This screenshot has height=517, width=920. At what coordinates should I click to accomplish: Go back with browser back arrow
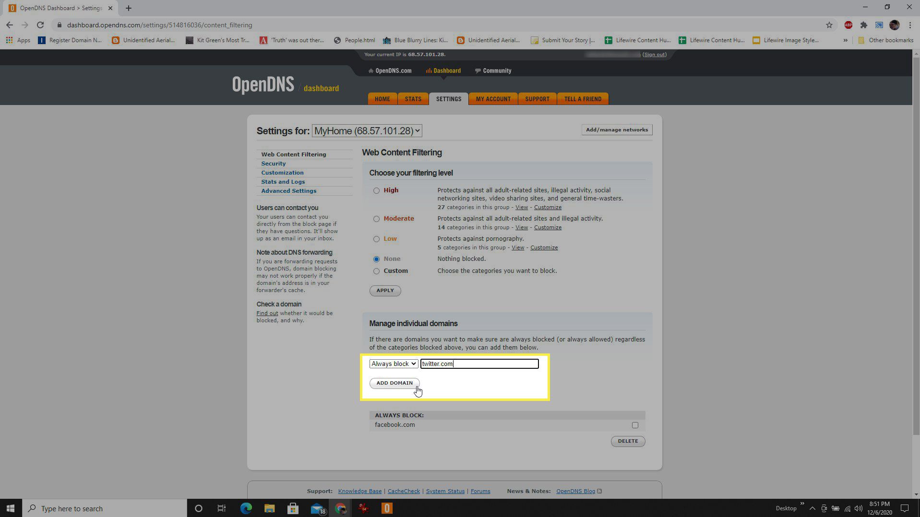coord(10,25)
